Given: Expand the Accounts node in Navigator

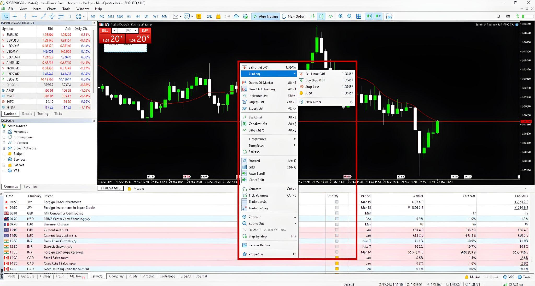Looking at the screenshot, I should pos(4,132).
